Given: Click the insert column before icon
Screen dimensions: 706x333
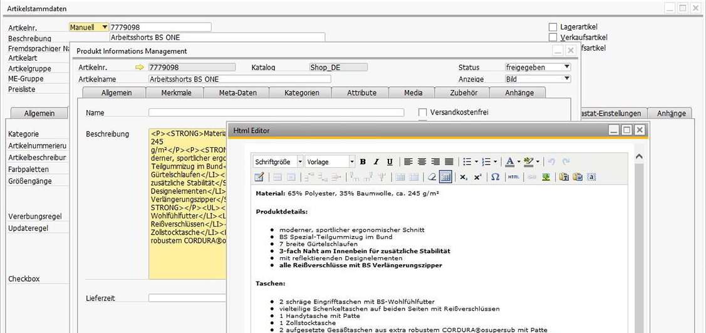Looking at the screenshot, I should 354,177.
